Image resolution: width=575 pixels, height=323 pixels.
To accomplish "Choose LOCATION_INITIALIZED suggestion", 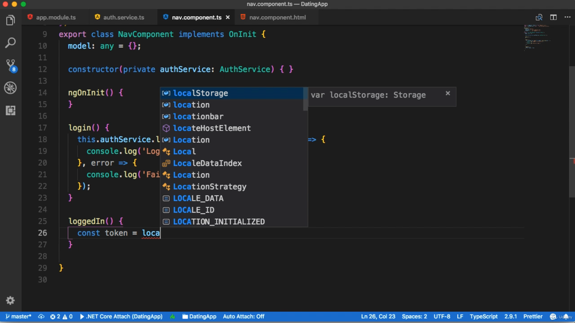I will 232,222.
